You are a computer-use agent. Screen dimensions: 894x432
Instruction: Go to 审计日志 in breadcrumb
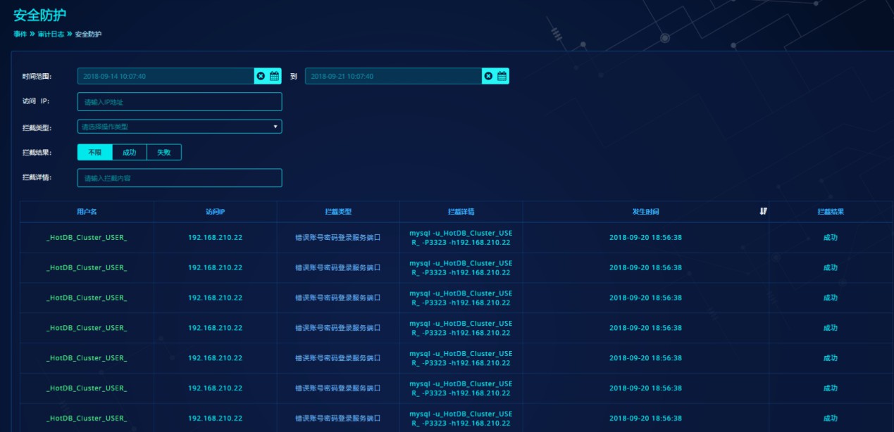[51, 34]
